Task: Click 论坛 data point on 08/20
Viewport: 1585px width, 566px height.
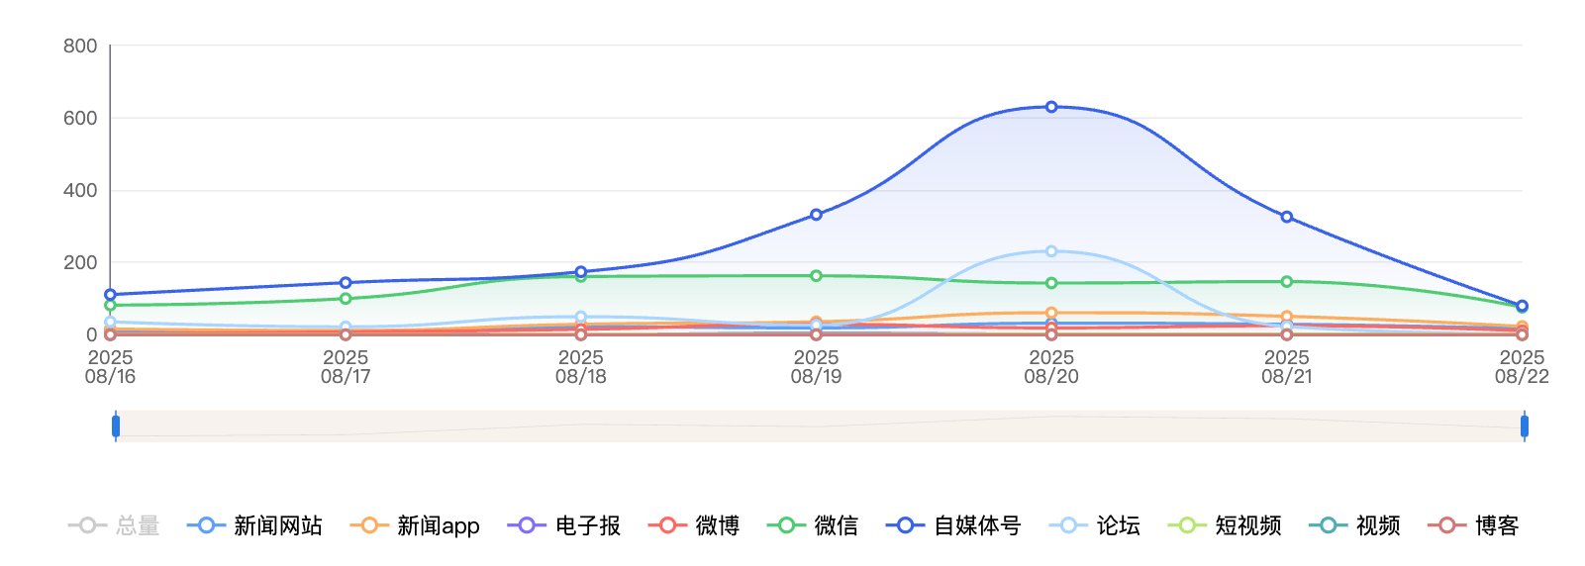Action: (1051, 251)
